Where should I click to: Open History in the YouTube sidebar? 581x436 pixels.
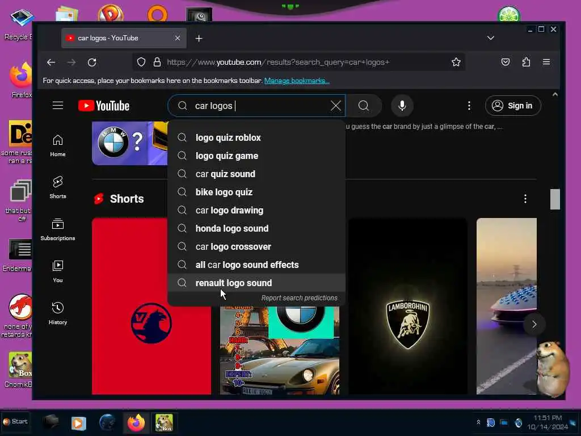tap(58, 313)
